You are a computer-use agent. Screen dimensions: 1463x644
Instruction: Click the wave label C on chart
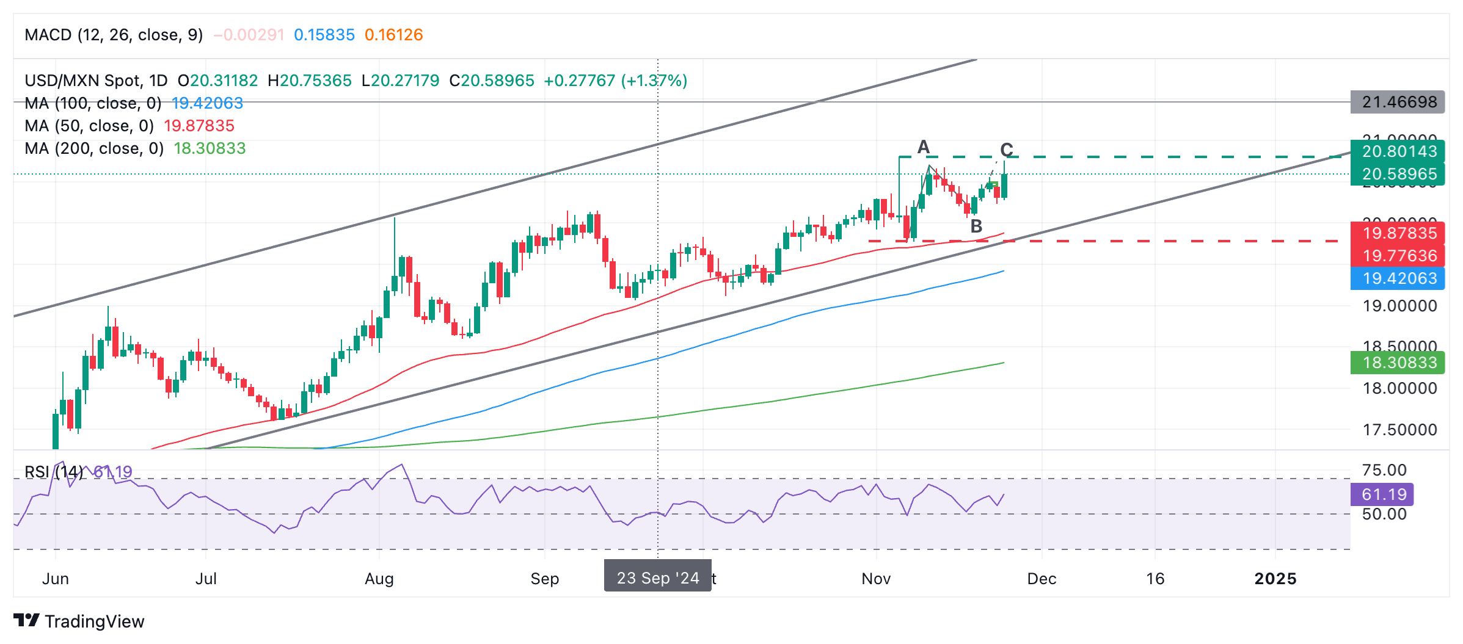[x=1007, y=150]
